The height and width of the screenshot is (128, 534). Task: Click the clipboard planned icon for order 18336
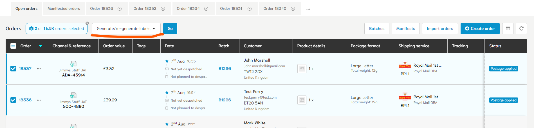[x=167, y=108]
